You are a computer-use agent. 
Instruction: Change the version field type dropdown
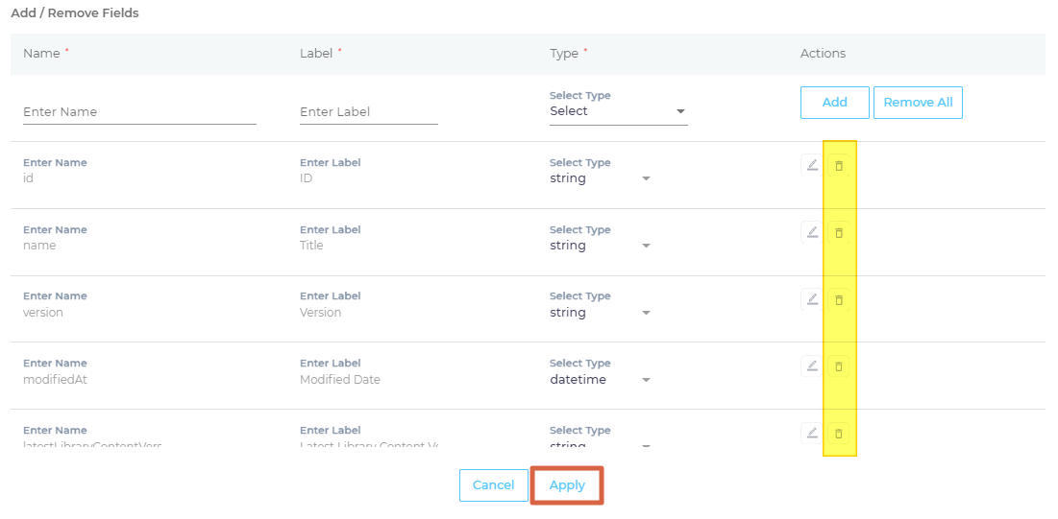coord(600,313)
